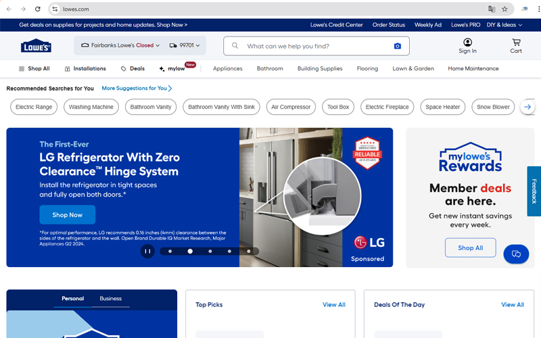
Task: Select the Electric Range search chip
Action: click(34, 107)
